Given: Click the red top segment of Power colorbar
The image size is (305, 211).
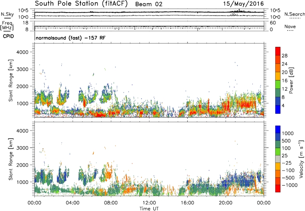Looking at the screenshot, I should pyautogui.click(x=278, y=51).
